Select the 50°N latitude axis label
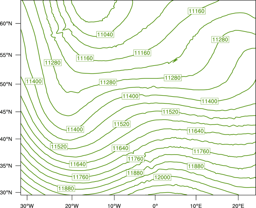Viewport: 256px width, 208px height. pos(6,84)
